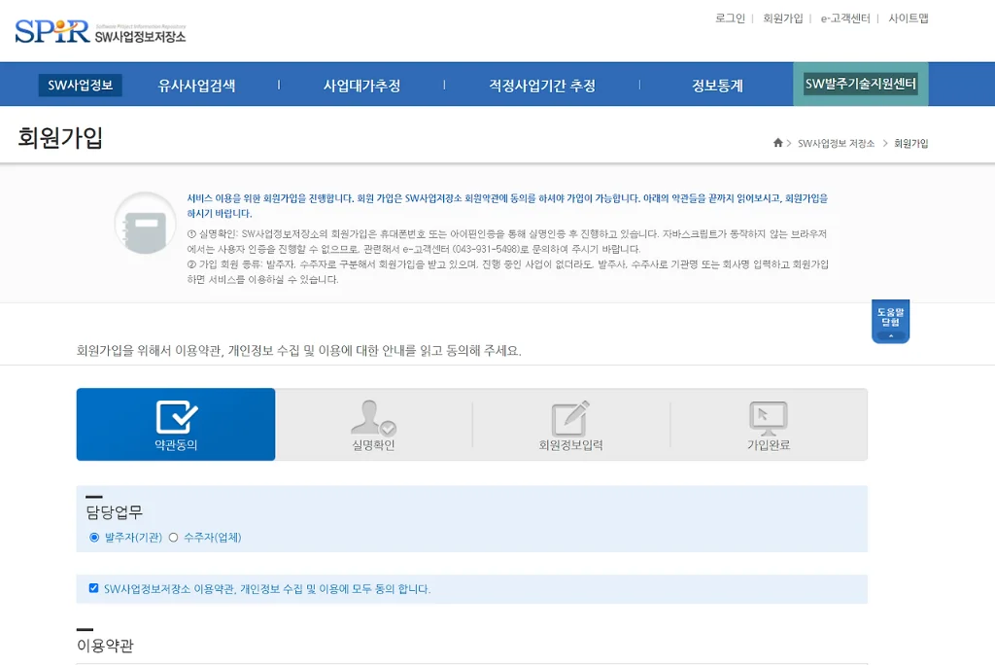Click the home icon in breadcrumb
This screenshot has height=665, width=995.
tap(777, 143)
